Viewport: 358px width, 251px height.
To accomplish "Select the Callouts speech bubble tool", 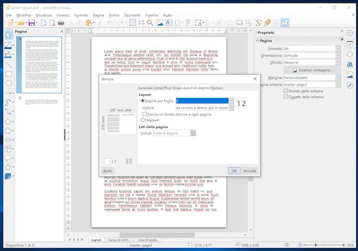I will click(x=8, y=158).
